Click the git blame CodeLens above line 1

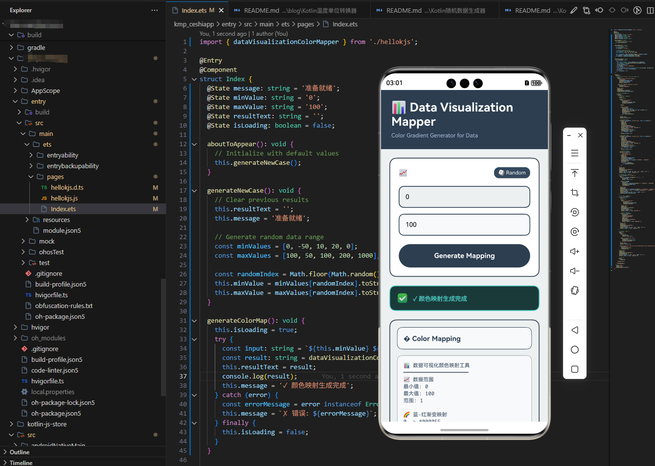[244, 34]
